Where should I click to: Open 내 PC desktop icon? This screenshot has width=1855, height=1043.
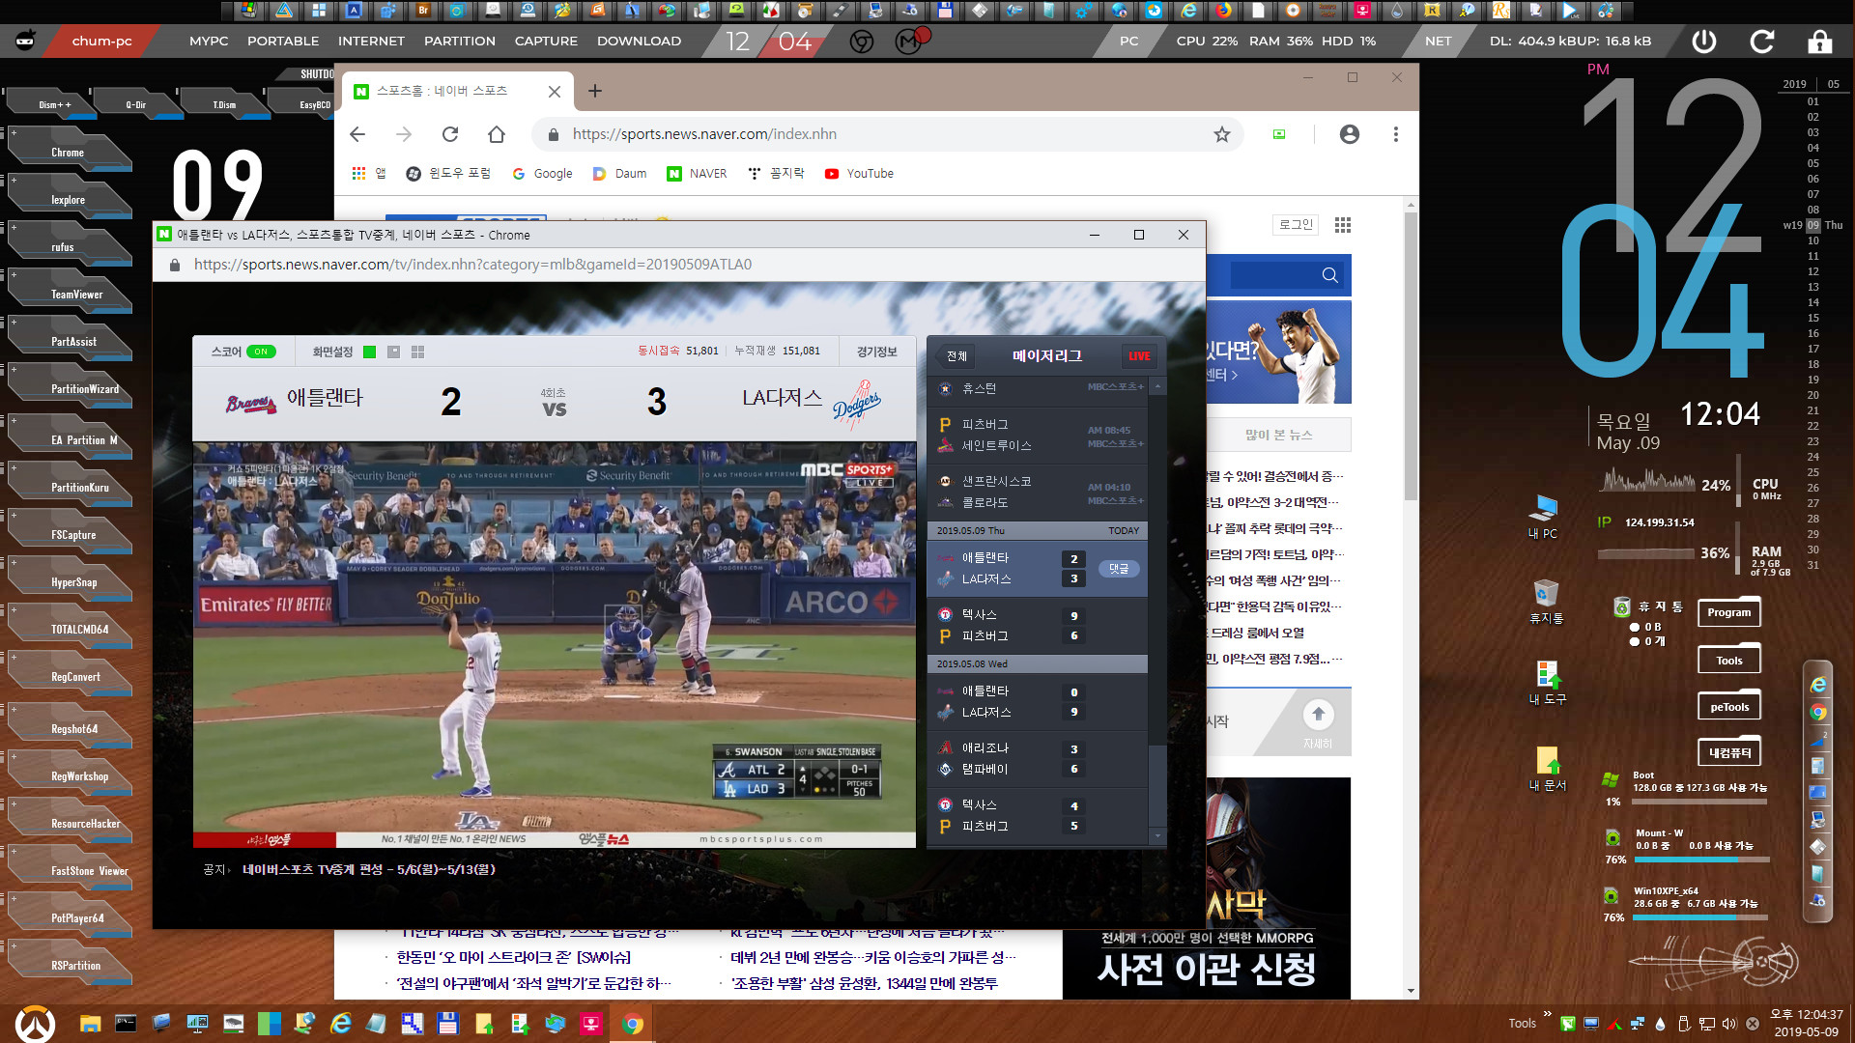click(x=1543, y=517)
